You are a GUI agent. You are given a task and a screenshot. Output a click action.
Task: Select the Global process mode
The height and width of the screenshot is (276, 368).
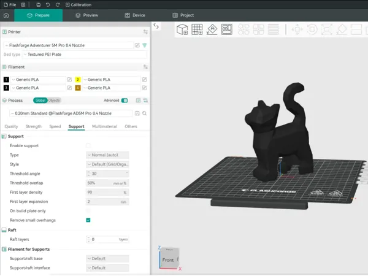[40, 101]
